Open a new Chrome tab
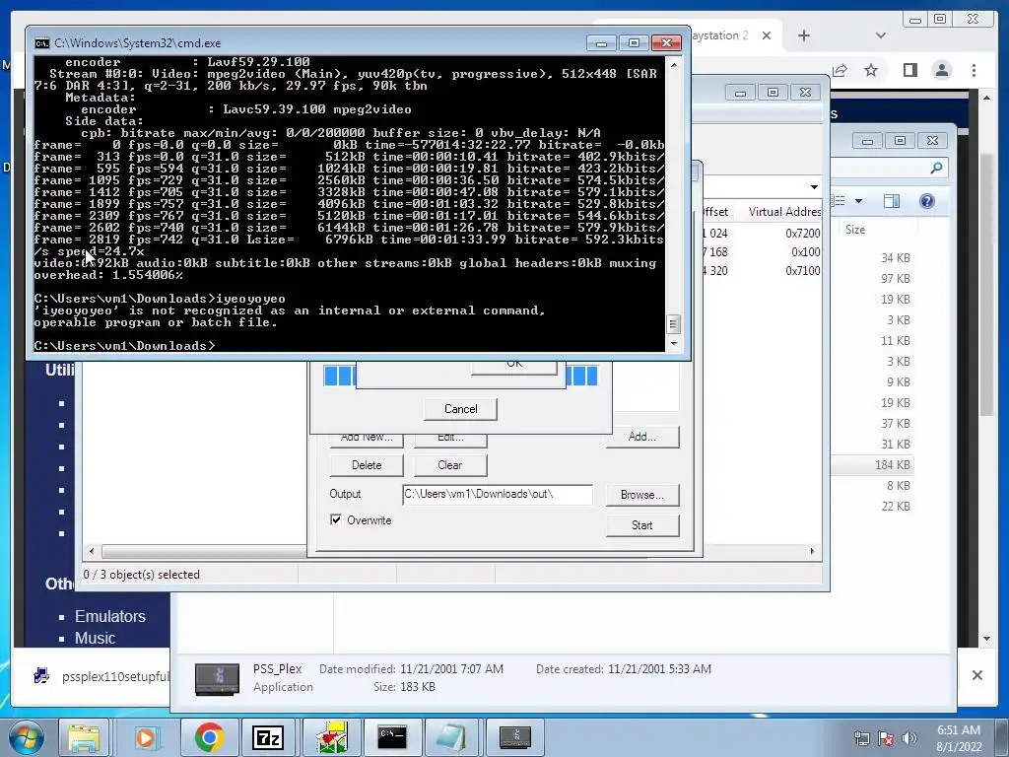The height and width of the screenshot is (757, 1009). click(804, 36)
